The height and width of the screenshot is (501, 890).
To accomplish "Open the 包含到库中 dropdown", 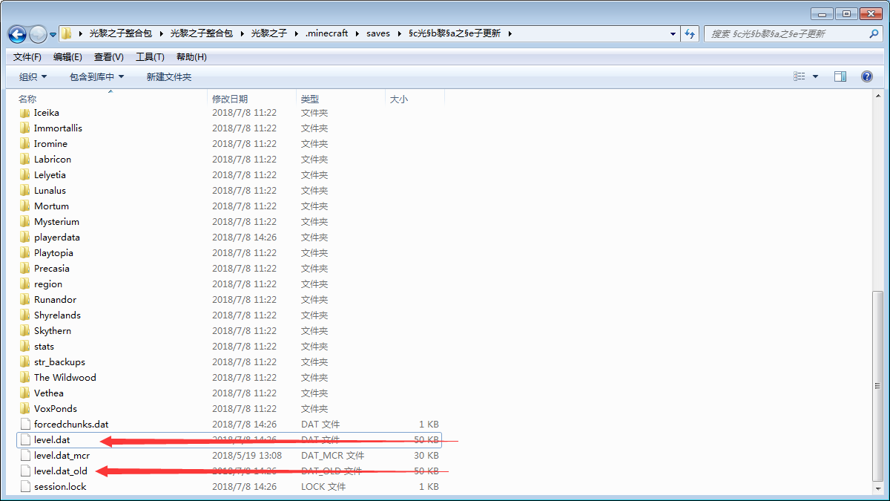I will (96, 76).
